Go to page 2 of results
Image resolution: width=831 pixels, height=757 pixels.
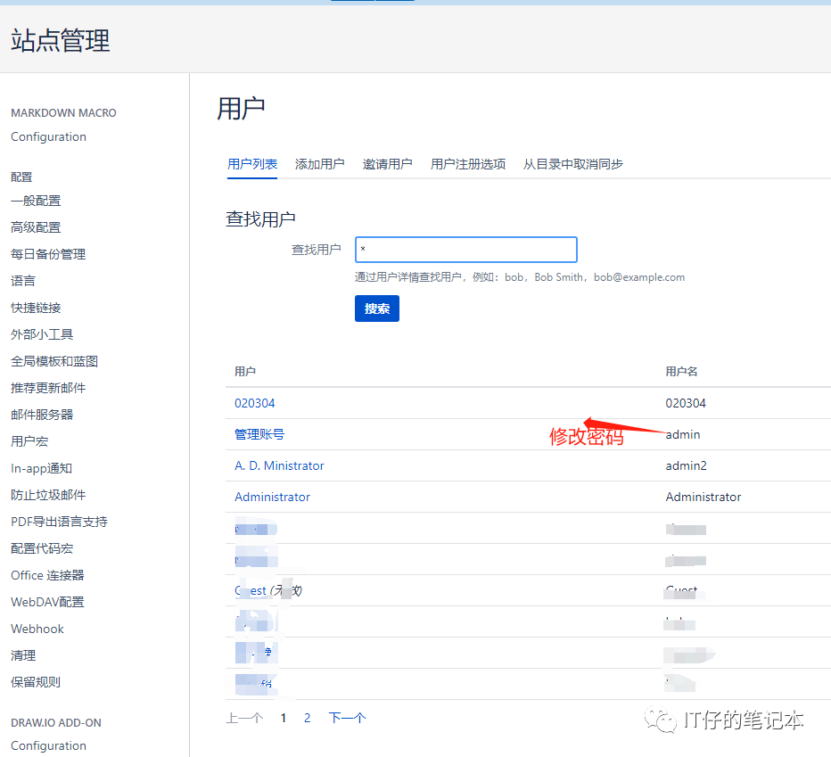pos(308,718)
